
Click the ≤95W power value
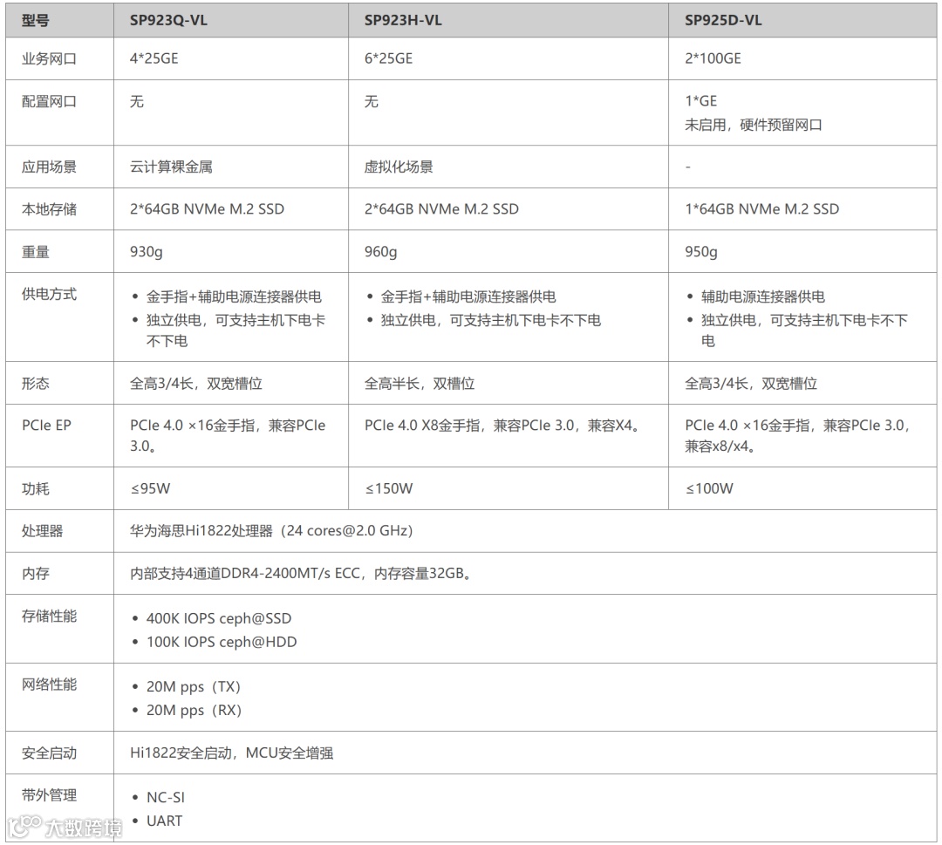[x=151, y=488]
